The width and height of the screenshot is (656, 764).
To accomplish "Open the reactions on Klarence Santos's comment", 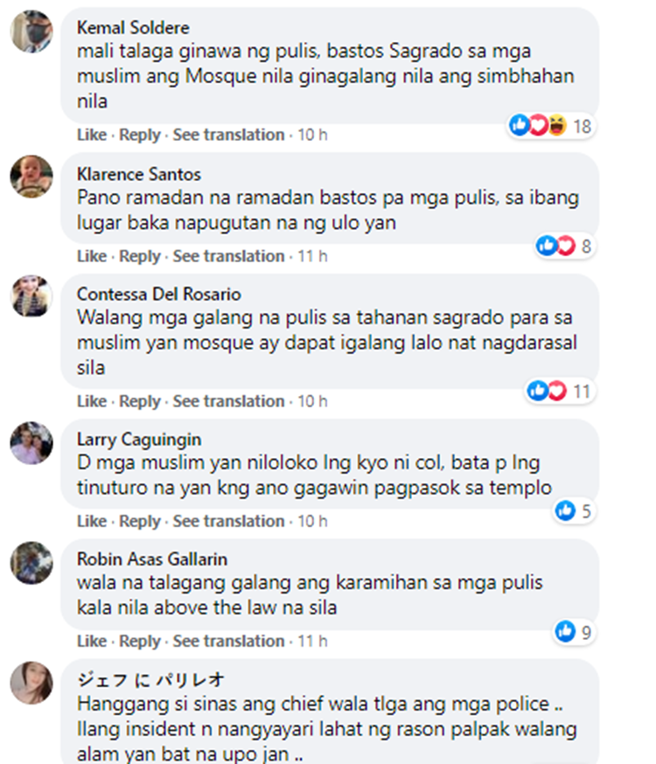I will 564,246.
